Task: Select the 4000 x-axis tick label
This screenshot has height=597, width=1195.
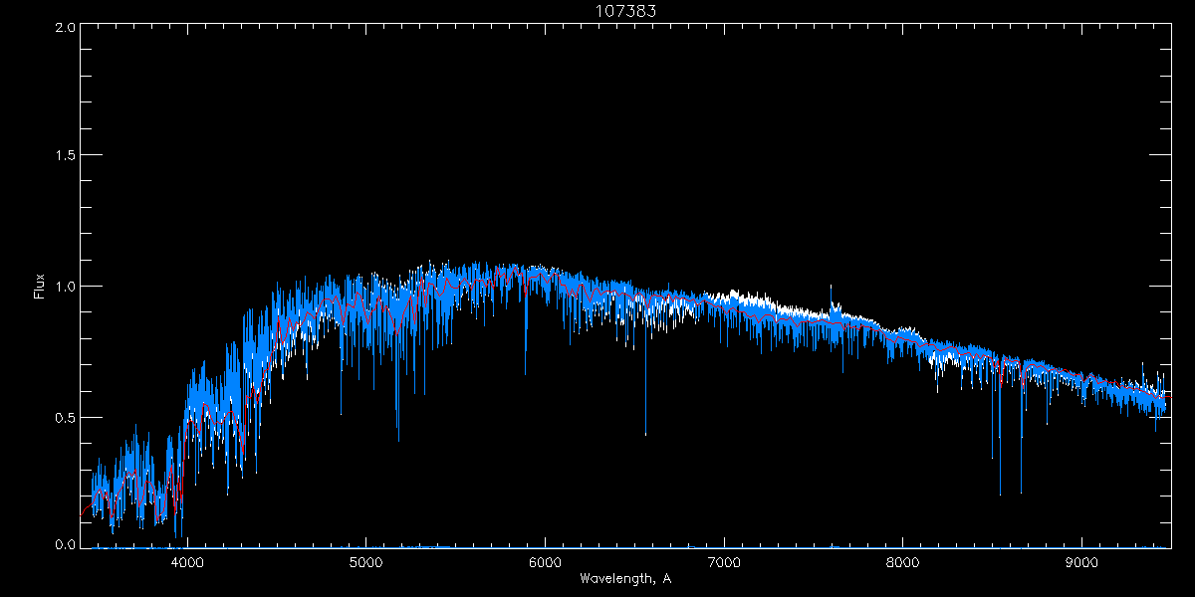Action: 187,560
